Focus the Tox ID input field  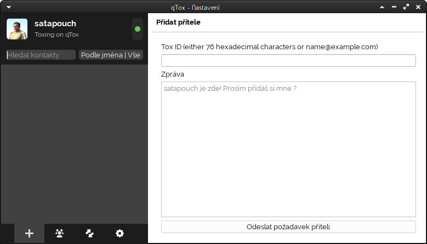coord(288,60)
